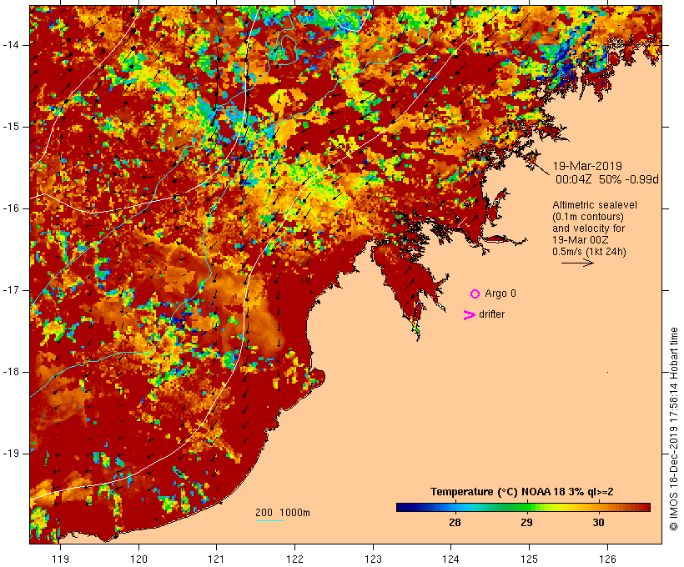Screen dimensions: 684x567
Task: Click latitude label '-15'
Action: (x=11, y=127)
